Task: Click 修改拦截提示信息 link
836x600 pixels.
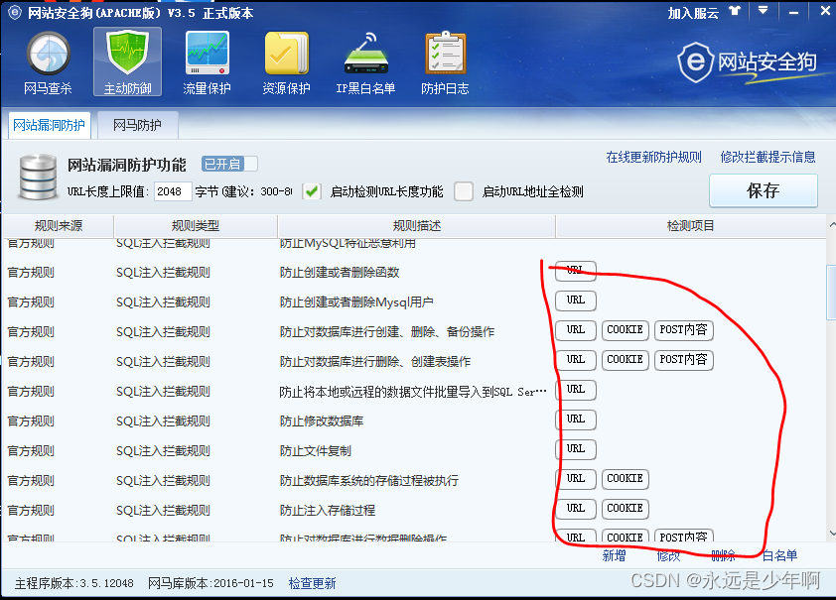Action: point(767,157)
